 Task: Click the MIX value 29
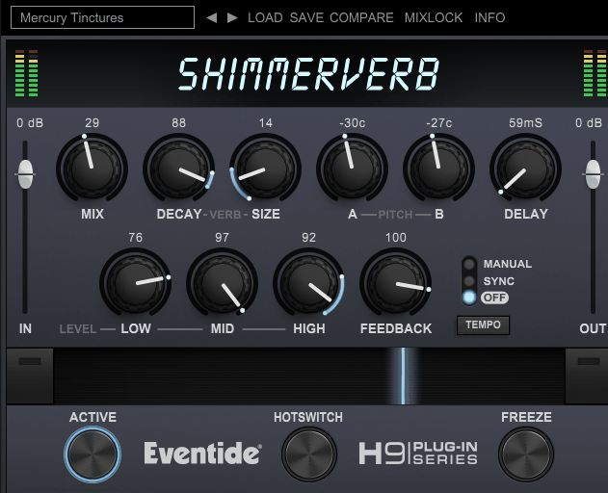click(x=92, y=123)
